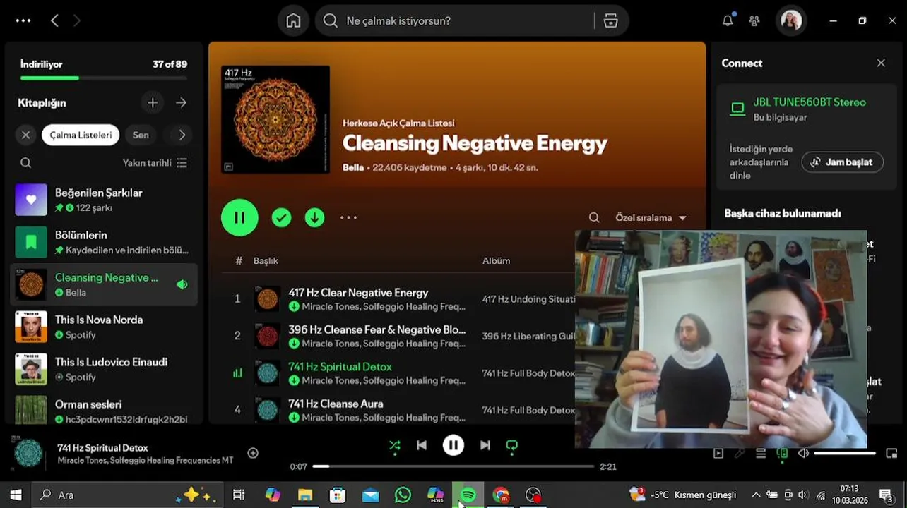Open now-playing title '741 Hz Spiritual Detox'
Viewport: 907px width, 508px height.
102,447
